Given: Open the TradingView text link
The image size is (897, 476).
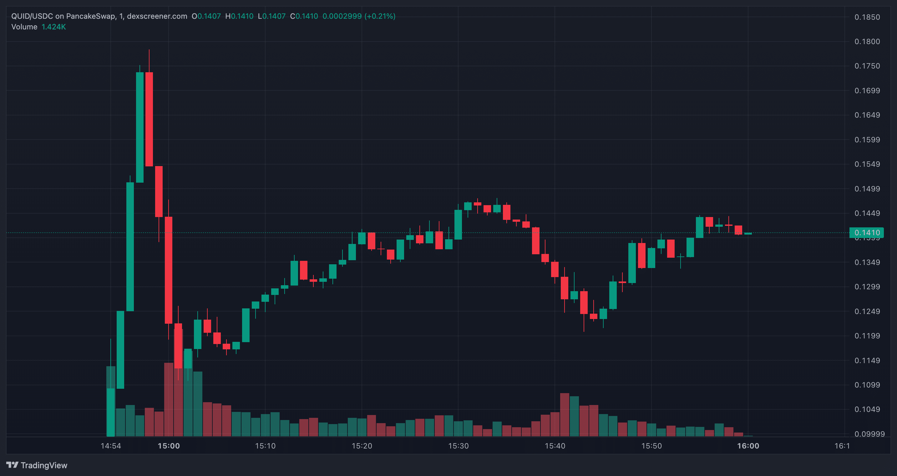Looking at the screenshot, I should 44,465.
